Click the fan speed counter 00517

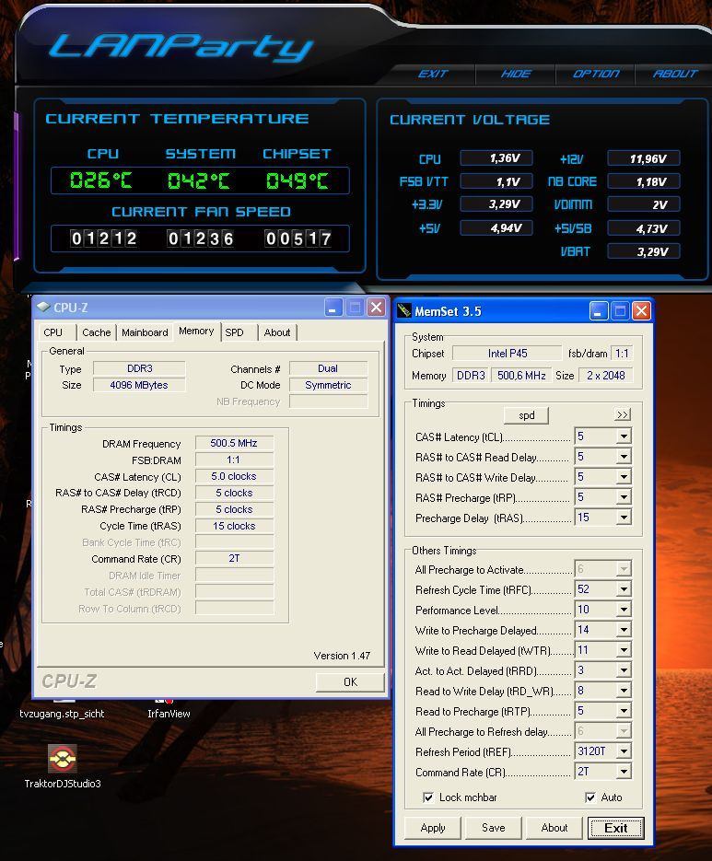pos(298,239)
